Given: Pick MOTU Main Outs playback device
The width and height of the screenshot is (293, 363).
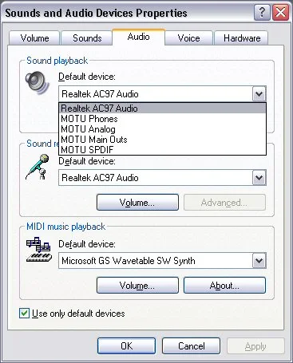Looking at the screenshot, I should coord(162,140).
